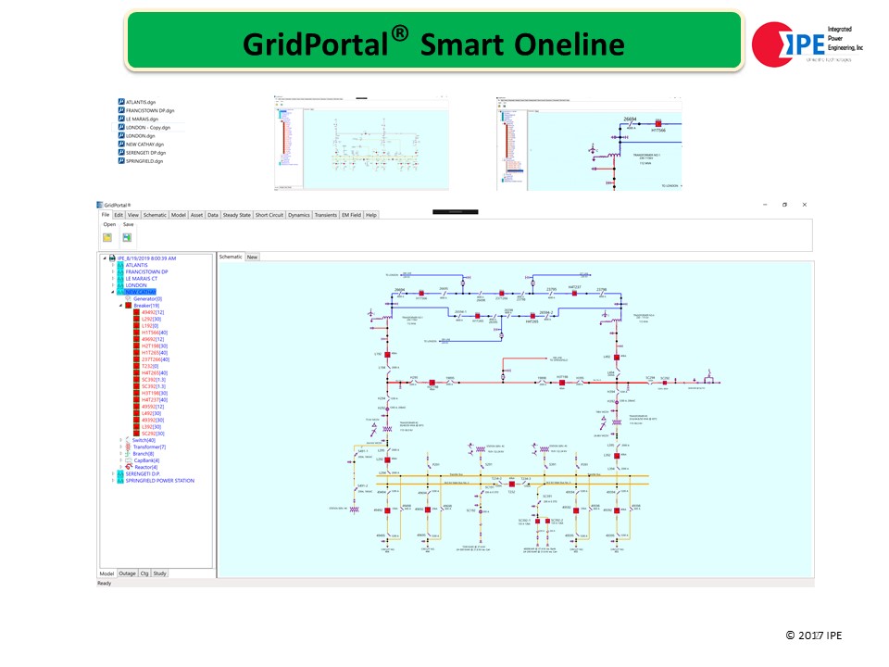The image size is (889, 667).
Task: Click the red Breaker category icon
Action: (128, 306)
